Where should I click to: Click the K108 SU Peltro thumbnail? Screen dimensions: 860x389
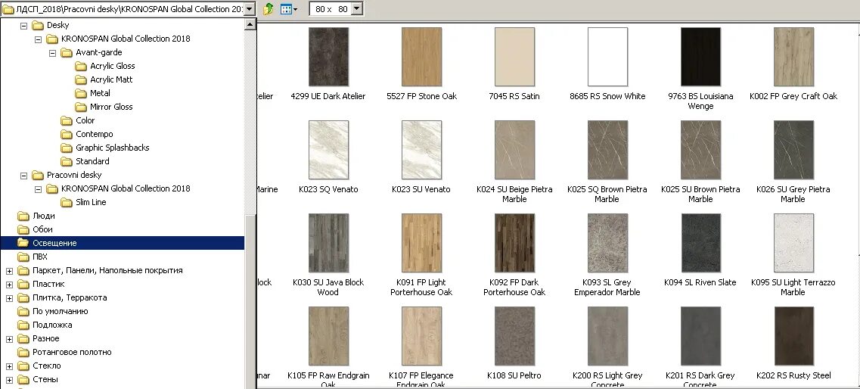(x=514, y=336)
